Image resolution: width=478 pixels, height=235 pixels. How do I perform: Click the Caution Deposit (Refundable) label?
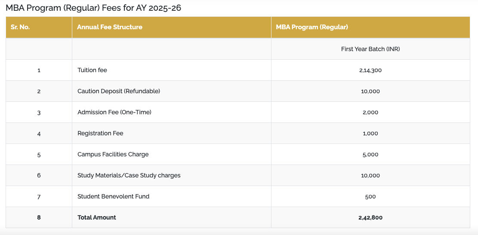click(x=119, y=91)
